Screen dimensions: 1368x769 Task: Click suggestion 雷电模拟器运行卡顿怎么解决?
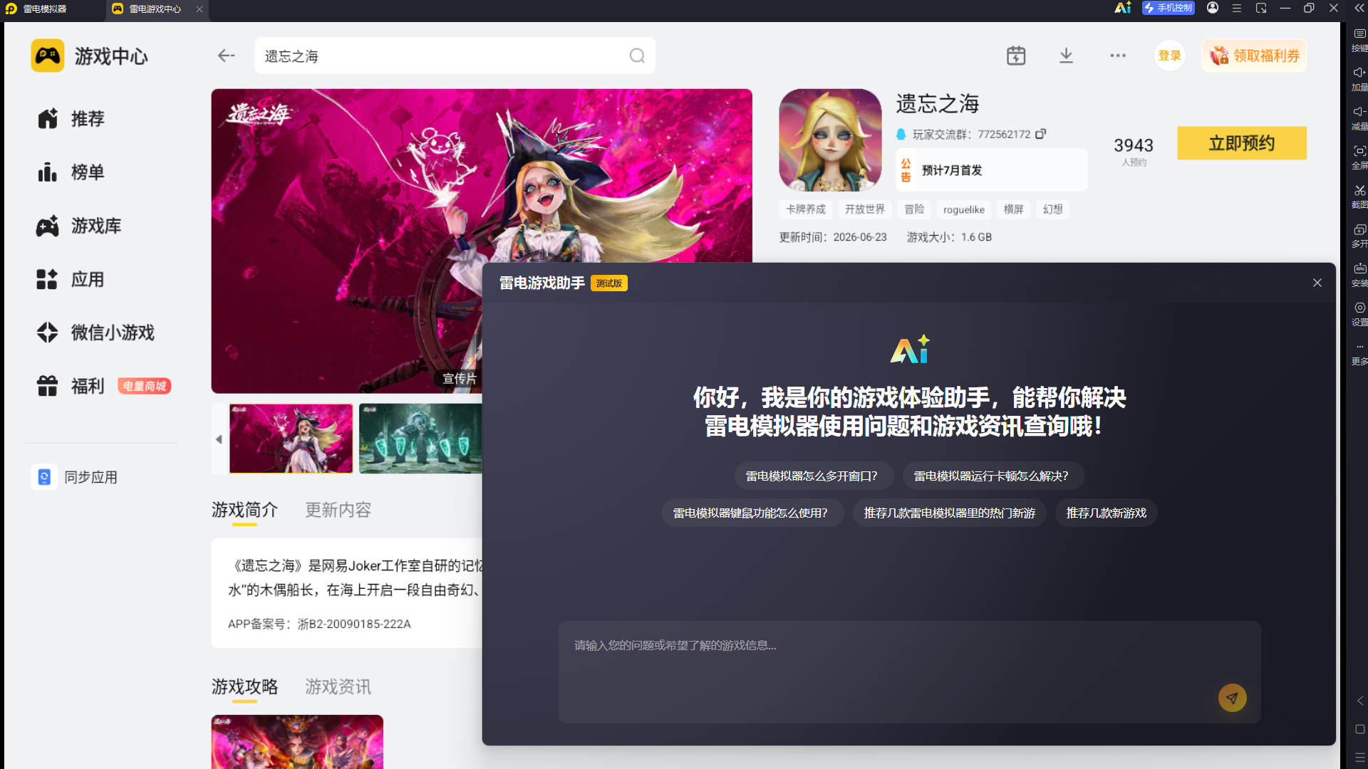(993, 476)
